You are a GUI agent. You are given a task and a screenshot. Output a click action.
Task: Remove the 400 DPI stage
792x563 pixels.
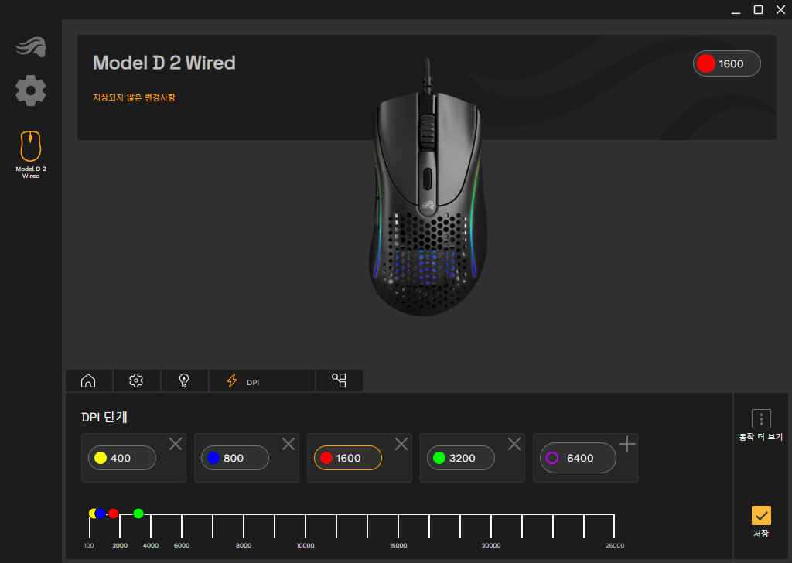tap(176, 444)
